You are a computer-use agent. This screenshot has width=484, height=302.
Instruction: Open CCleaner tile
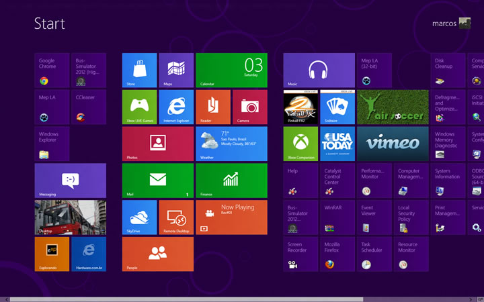pyautogui.click(x=89, y=107)
